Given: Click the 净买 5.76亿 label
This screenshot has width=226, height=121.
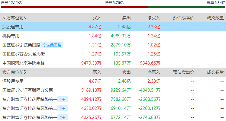Looking at the screenshot, I should pos(114,2).
